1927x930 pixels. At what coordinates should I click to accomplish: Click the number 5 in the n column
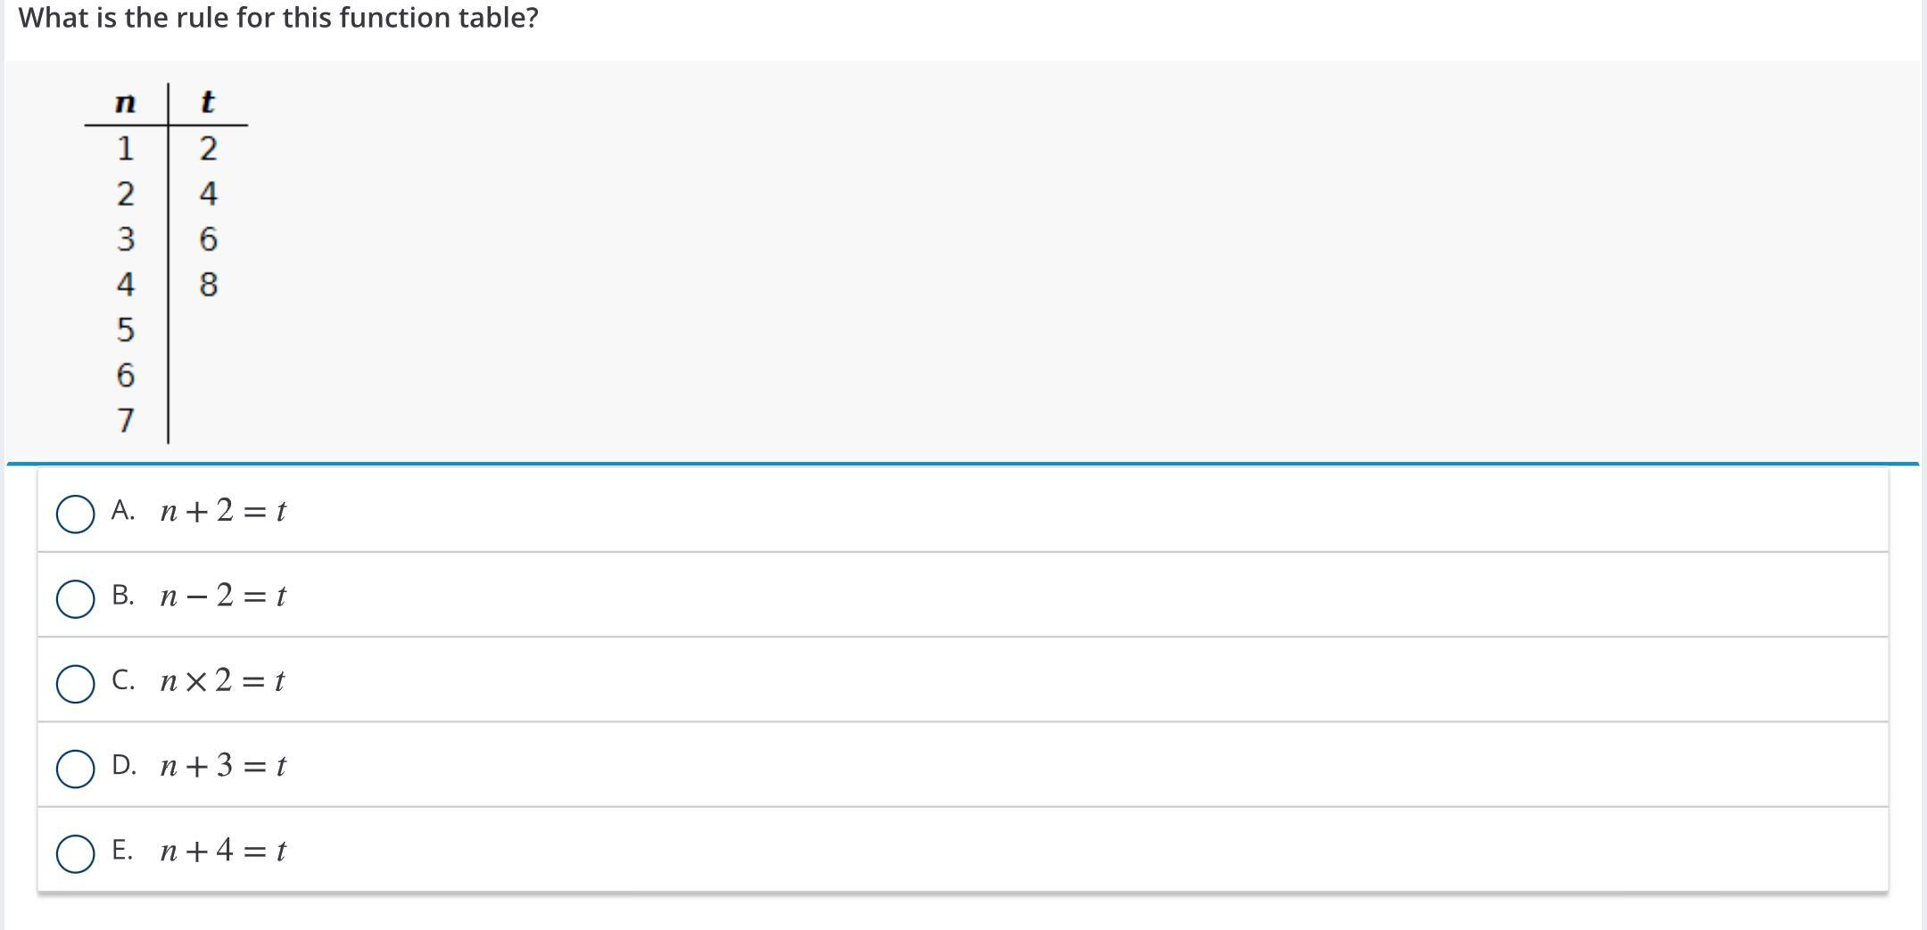coord(126,330)
